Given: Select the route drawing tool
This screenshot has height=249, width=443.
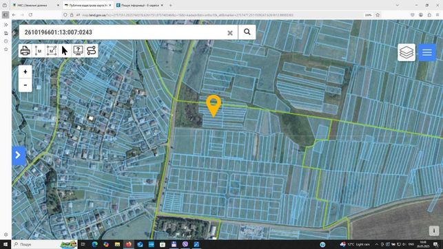Looking at the screenshot, I should (x=91, y=51).
